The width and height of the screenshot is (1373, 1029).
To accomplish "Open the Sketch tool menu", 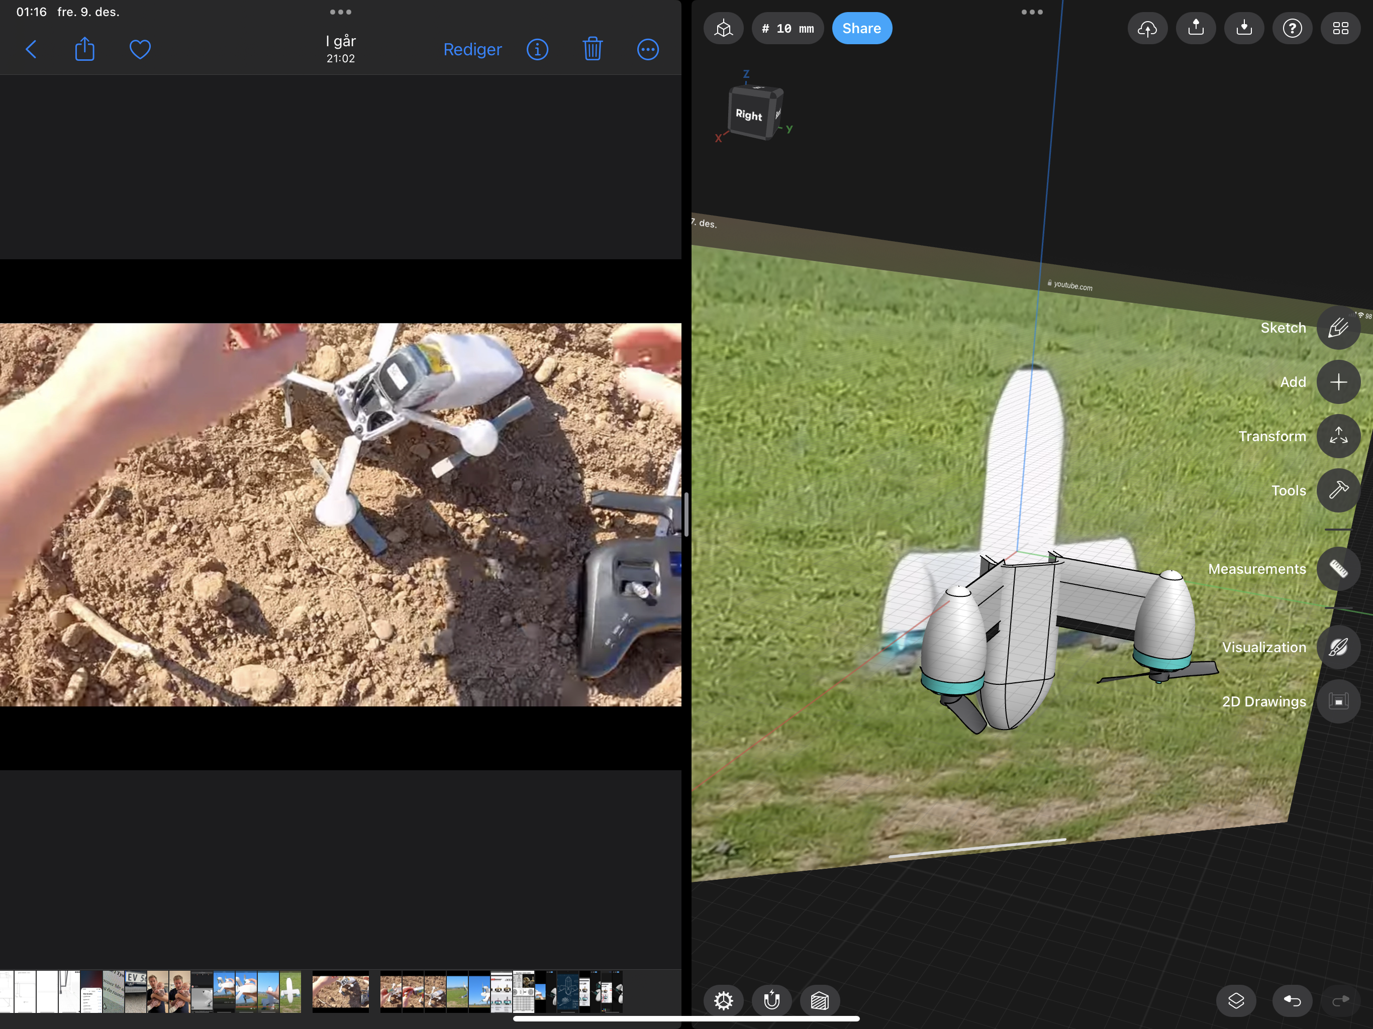I will tap(1338, 328).
